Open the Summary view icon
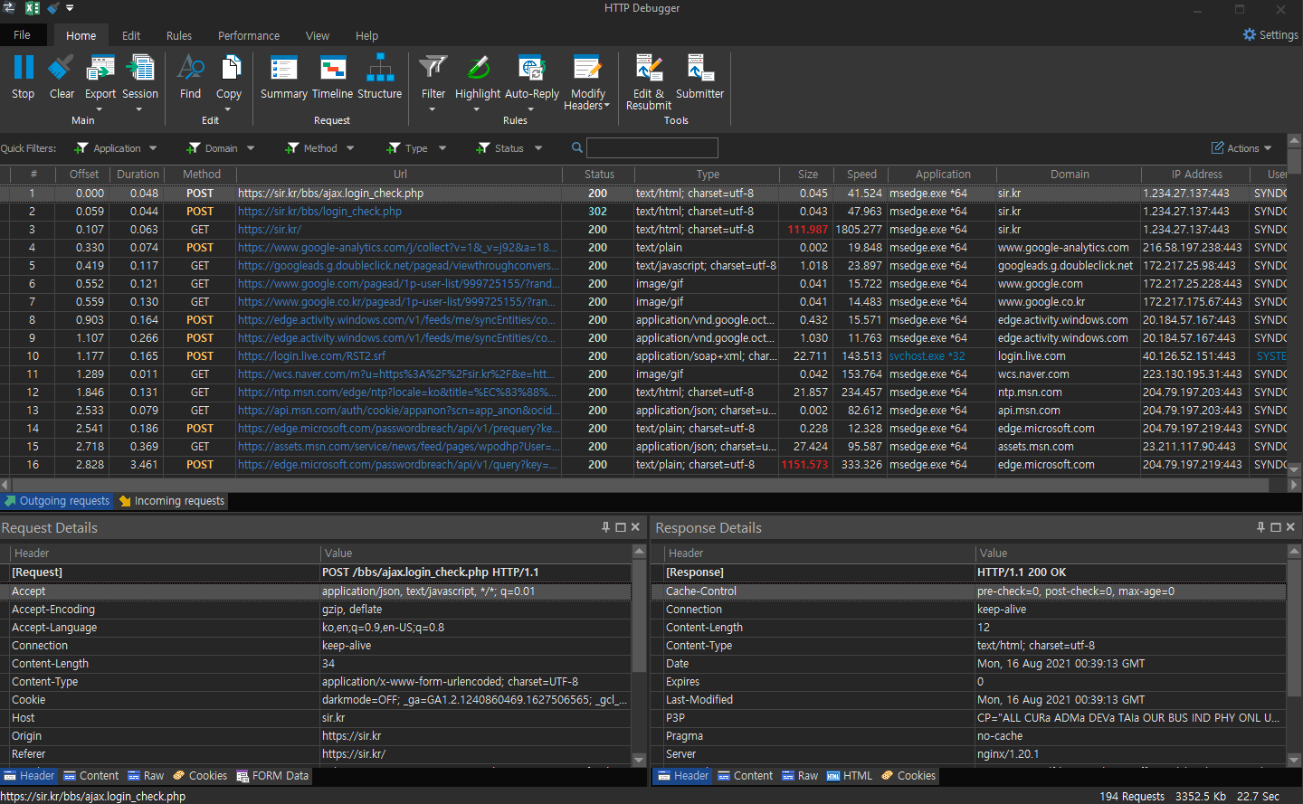The height and width of the screenshot is (804, 1303). click(x=283, y=69)
